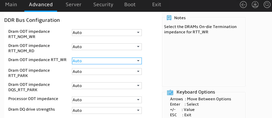Click the back arrow icon
The width and height of the screenshot is (272, 118).
(243, 5)
